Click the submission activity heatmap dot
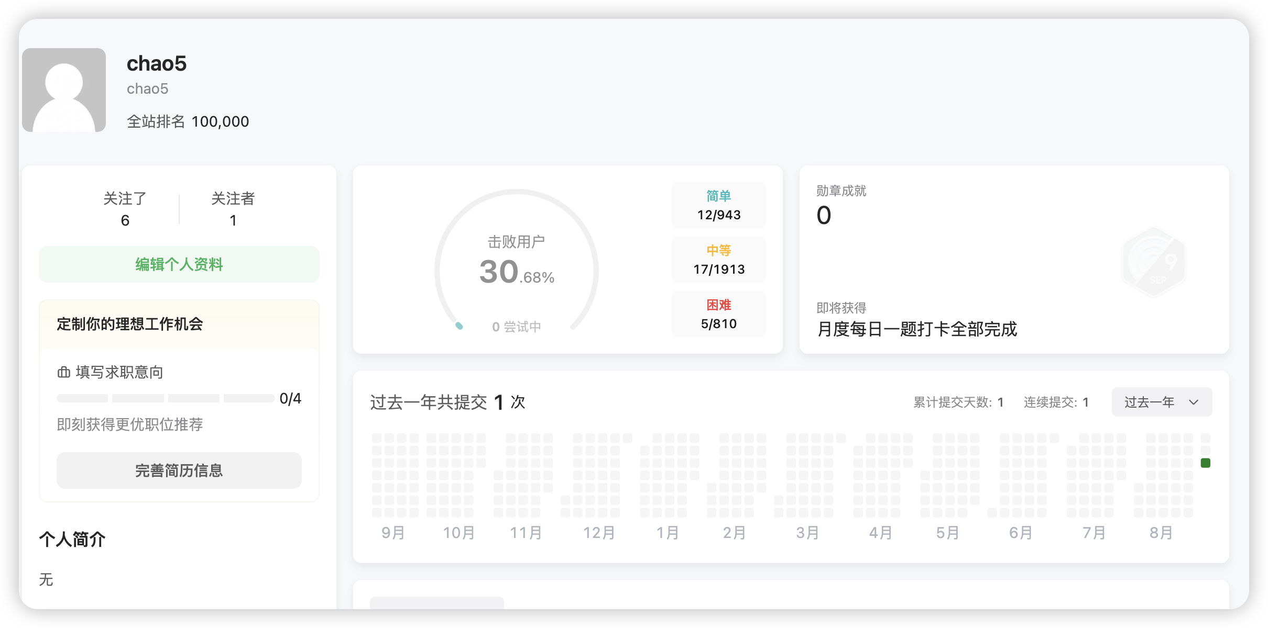 click(x=1205, y=463)
